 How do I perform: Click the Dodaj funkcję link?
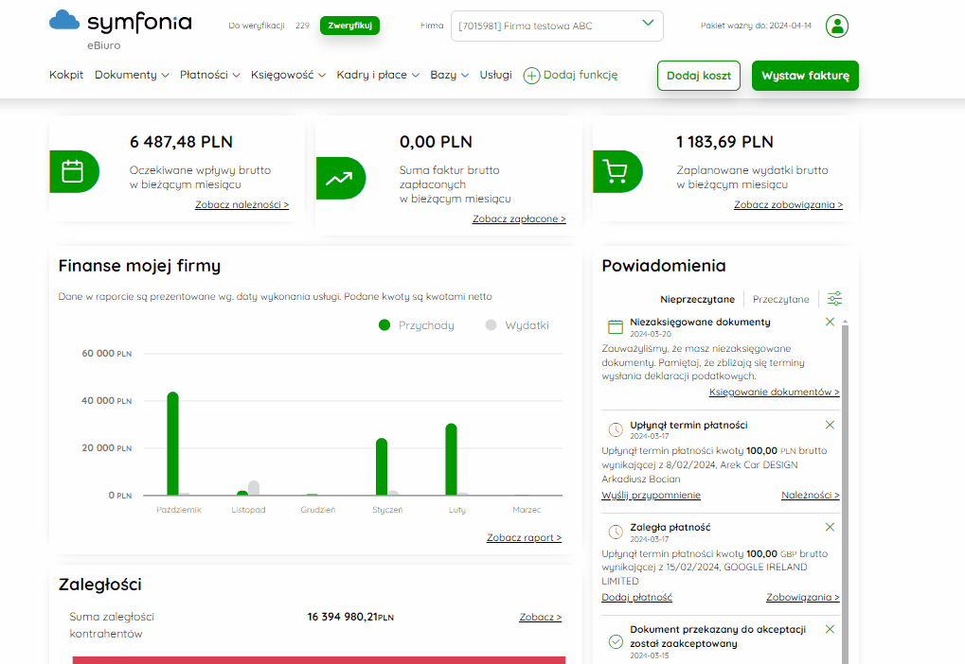point(581,75)
